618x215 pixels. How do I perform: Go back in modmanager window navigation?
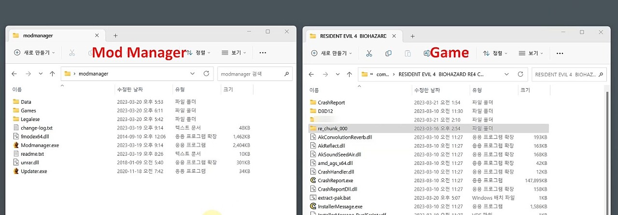tap(14, 74)
